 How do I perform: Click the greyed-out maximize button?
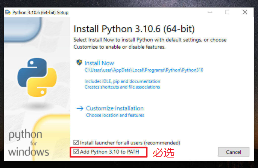(x=227, y=12)
